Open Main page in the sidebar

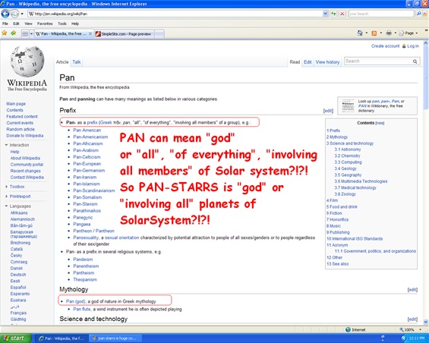click(x=16, y=104)
